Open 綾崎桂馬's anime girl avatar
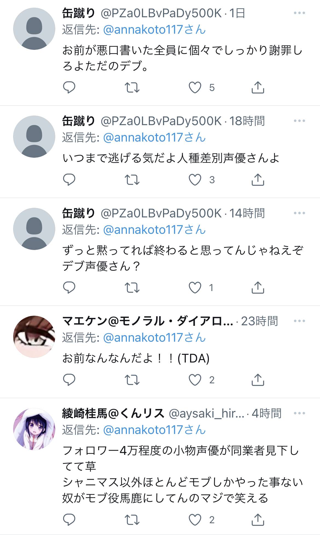The height and width of the screenshot is (535, 320). [x=34, y=429]
